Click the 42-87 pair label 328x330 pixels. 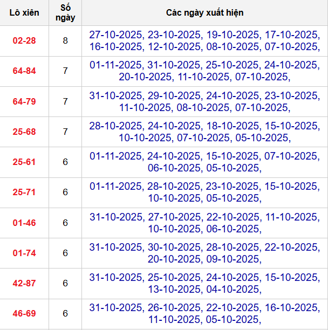coord(24,283)
